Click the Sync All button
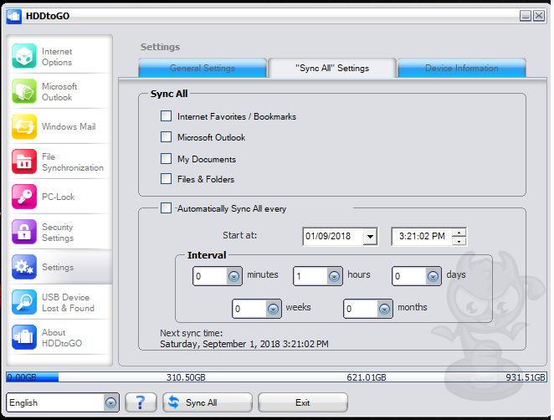The width and height of the screenshot is (554, 420). coord(208,402)
